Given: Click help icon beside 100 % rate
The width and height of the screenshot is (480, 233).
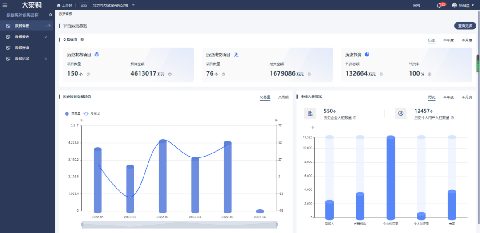Looking at the screenshot, I should pyautogui.click(x=429, y=74).
